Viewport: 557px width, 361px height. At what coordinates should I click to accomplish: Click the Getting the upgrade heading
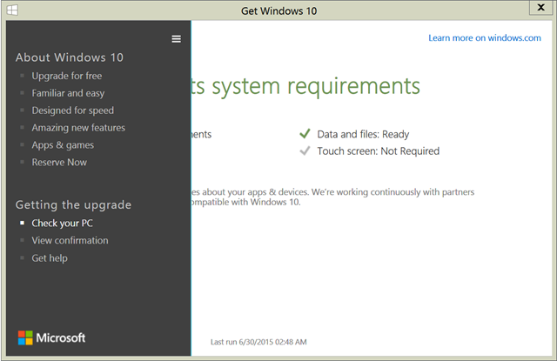click(73, 204)
